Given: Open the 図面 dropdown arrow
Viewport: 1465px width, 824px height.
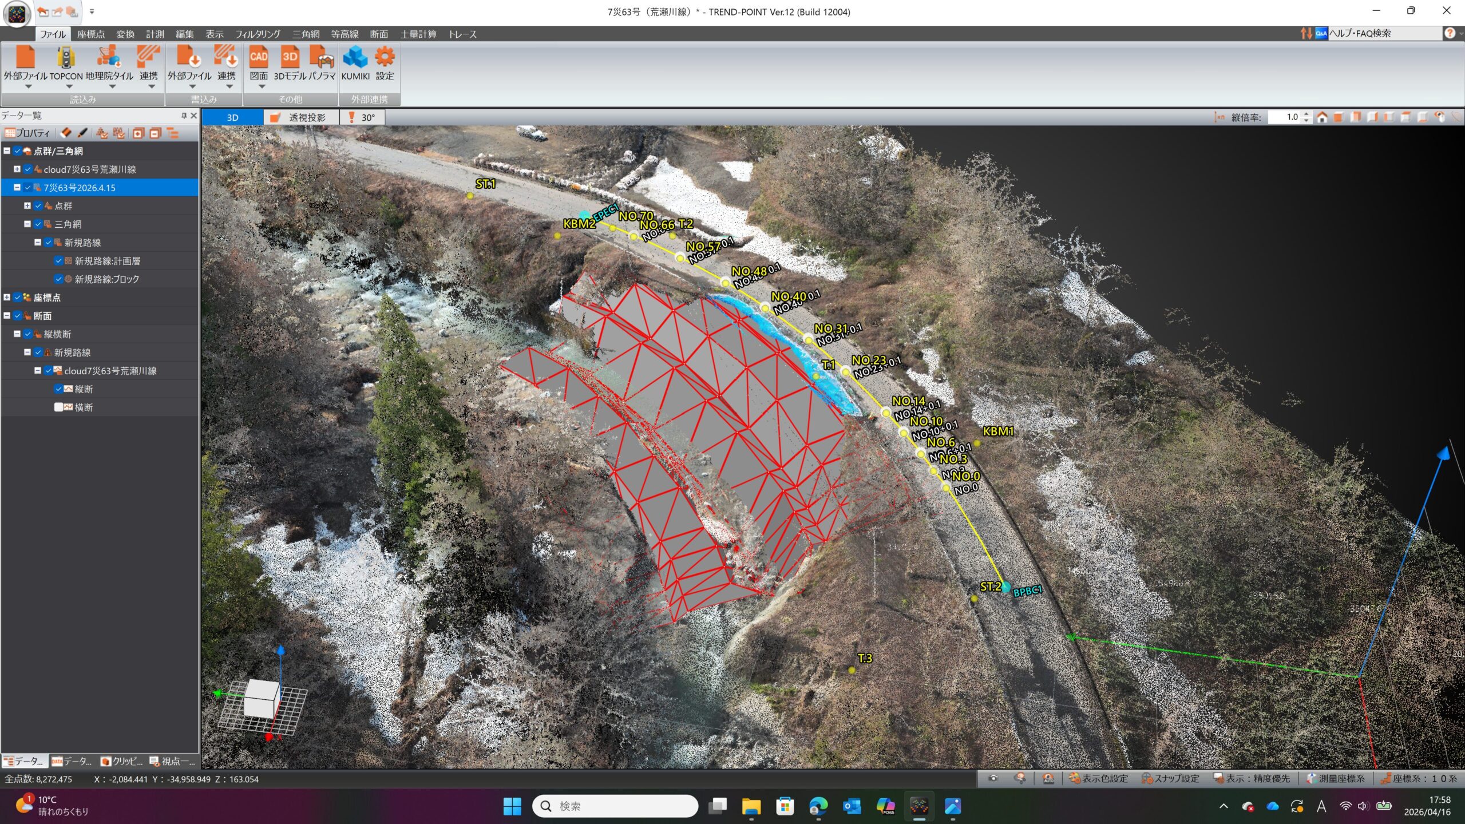Looking at the screenshot, I should click(262, 87).
